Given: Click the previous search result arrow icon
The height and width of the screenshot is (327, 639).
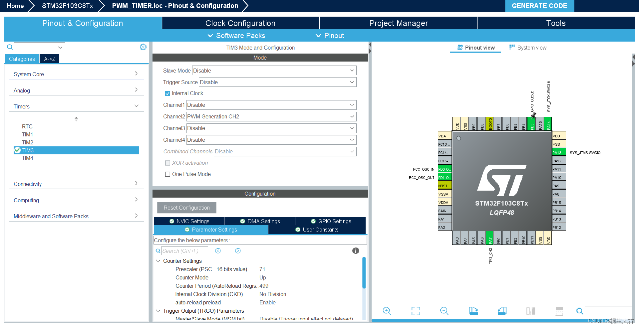Looking at the screenshot, I should point(218,251).
